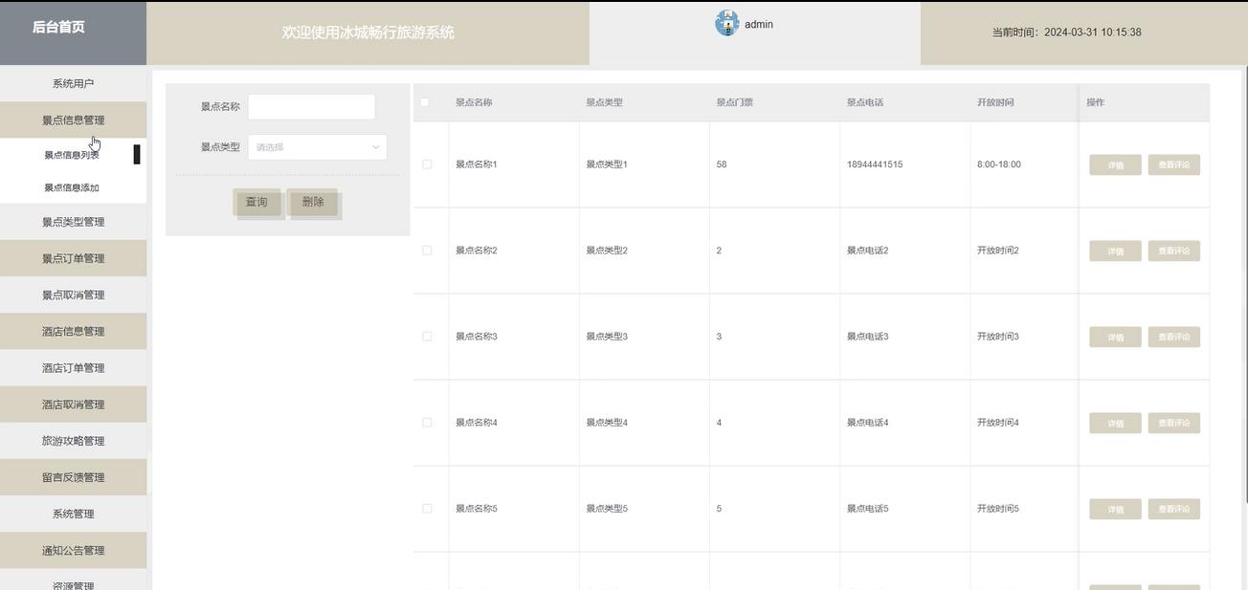The width and height of the screenshot is (1248, 590).
Task: Click the ticket price cell 58
Action: [x=722, y=164]
